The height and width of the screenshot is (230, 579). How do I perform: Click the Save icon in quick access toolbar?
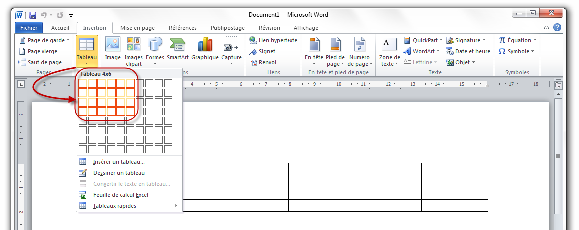(33, 15)
